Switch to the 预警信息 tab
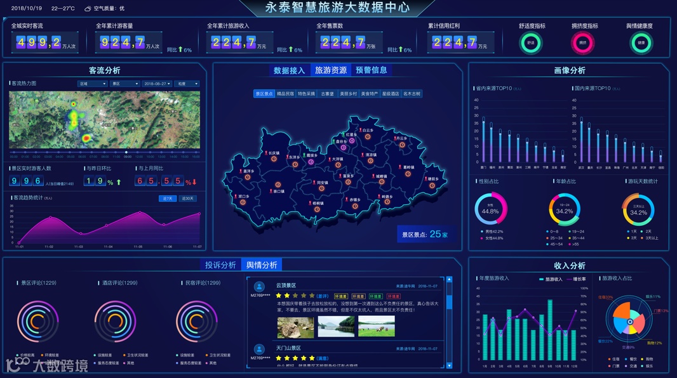677x378 pixels. [x=372, y=70]
